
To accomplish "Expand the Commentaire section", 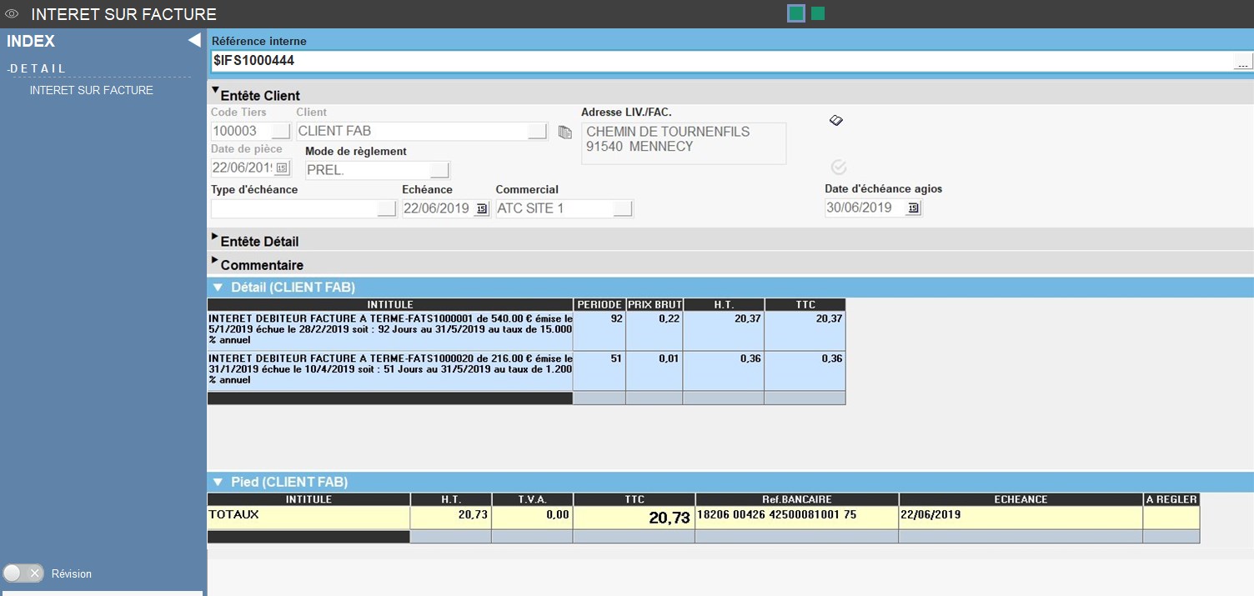I will tap(215, 262).
